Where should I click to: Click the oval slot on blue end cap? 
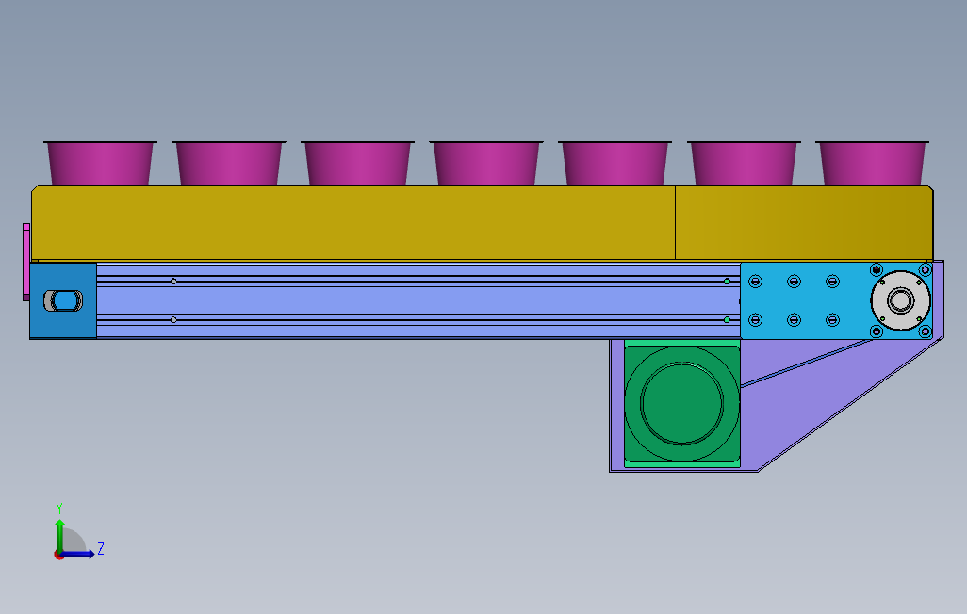tap(63, 300)
